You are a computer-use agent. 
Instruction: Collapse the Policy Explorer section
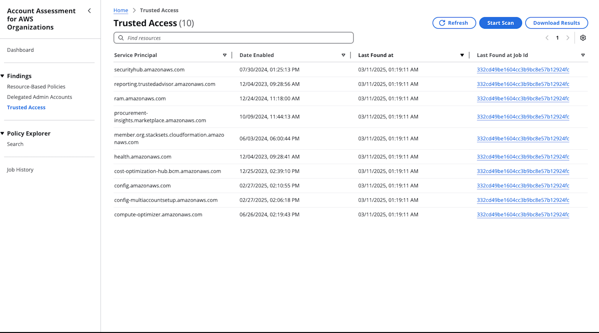2,133
